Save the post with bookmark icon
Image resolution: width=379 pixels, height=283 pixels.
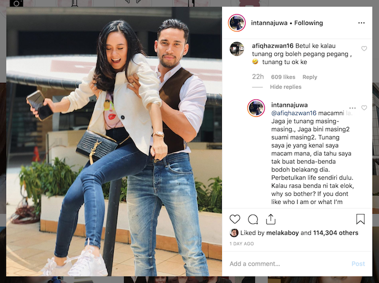click(360, 219)
